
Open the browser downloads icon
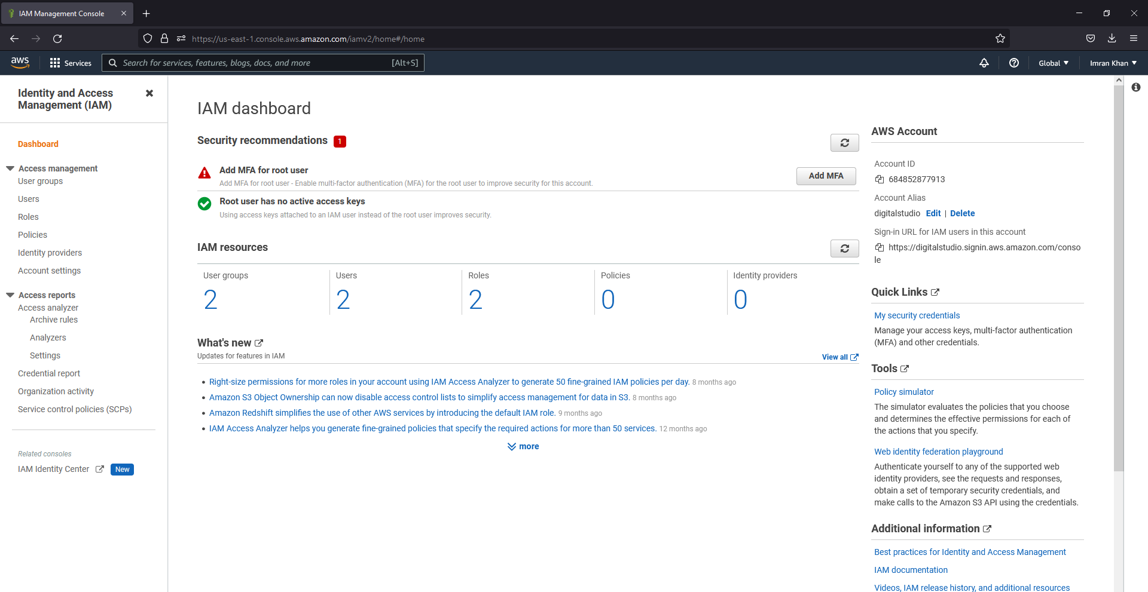pos(1112,38)
